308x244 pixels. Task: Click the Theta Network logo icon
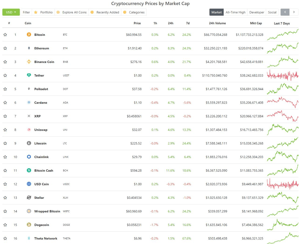click(x=29, y=238)
